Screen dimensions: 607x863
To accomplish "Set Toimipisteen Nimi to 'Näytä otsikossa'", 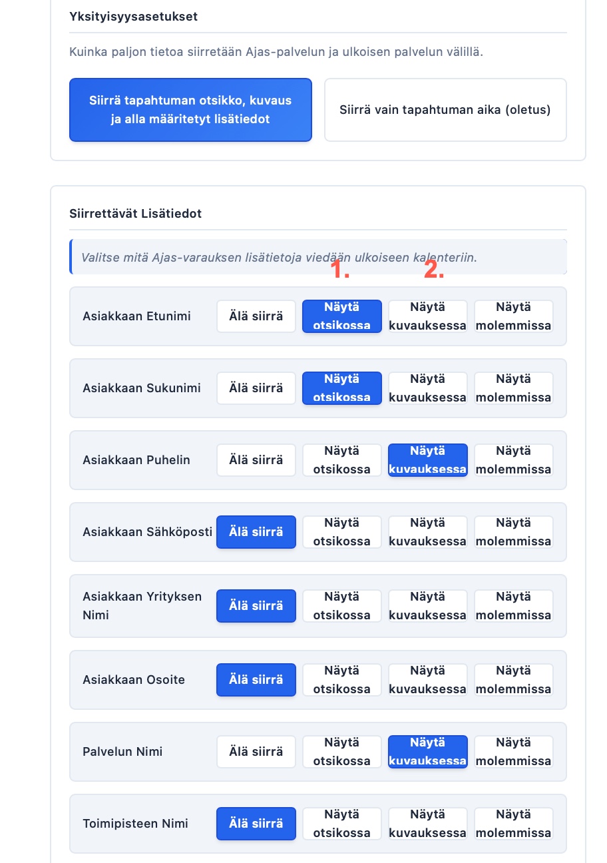I will click(x=342, y=824).
